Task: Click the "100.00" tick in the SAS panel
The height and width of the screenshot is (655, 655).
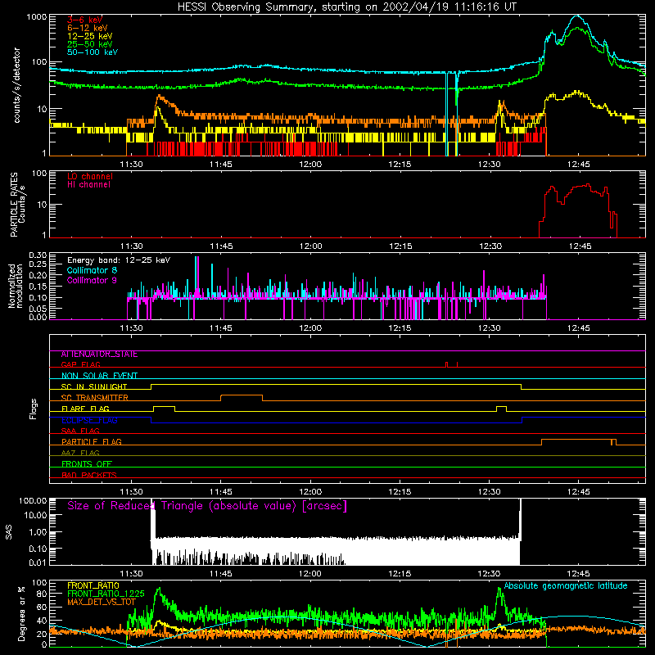Action: pyautogui.click(x=33, y=501)
